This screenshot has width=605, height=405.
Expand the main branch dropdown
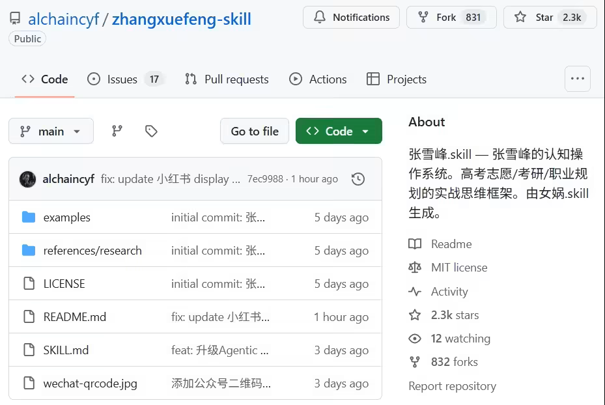point(51,131)
